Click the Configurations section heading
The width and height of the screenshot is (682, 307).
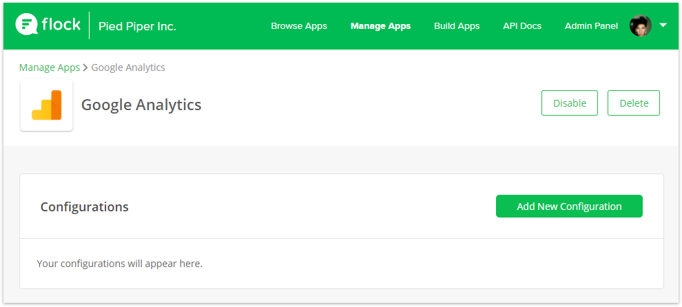click(x=84, y=207)
